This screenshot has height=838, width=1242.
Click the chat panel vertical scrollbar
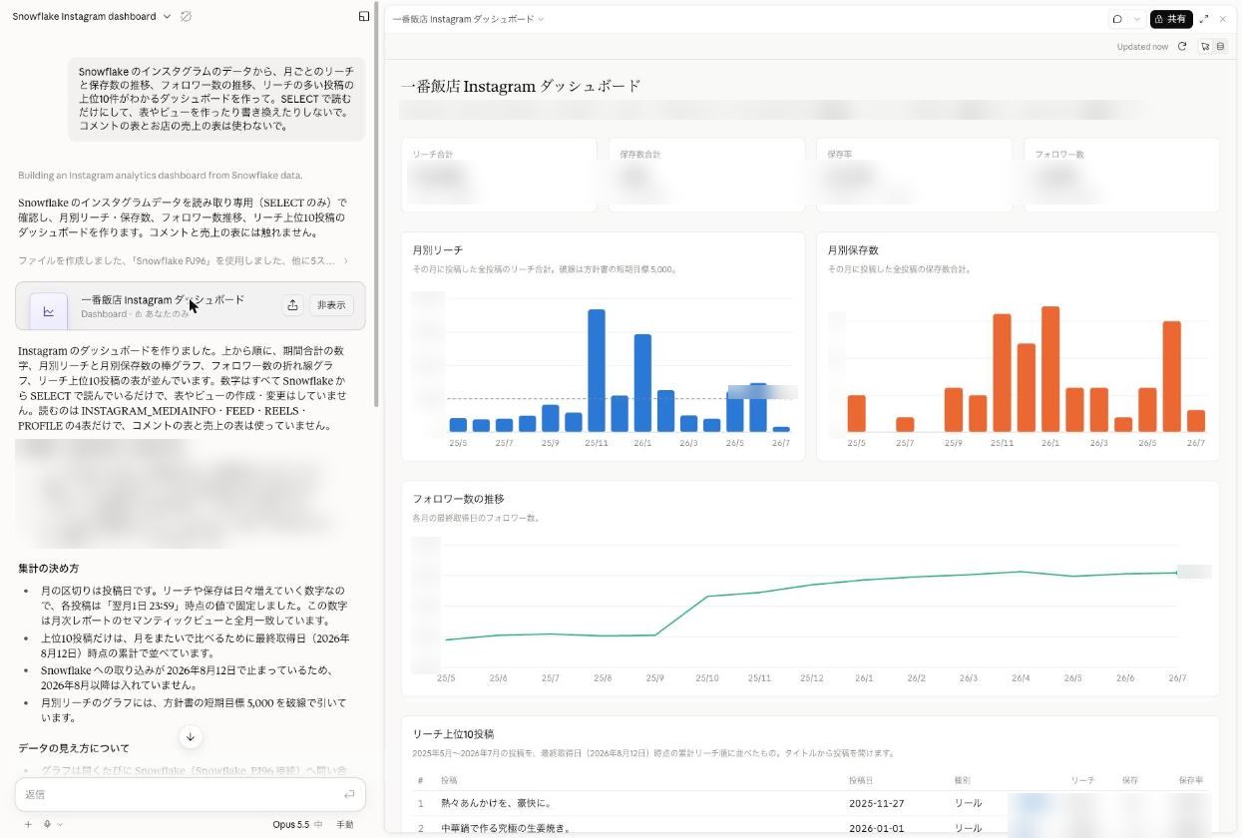(x=376, y=205)
